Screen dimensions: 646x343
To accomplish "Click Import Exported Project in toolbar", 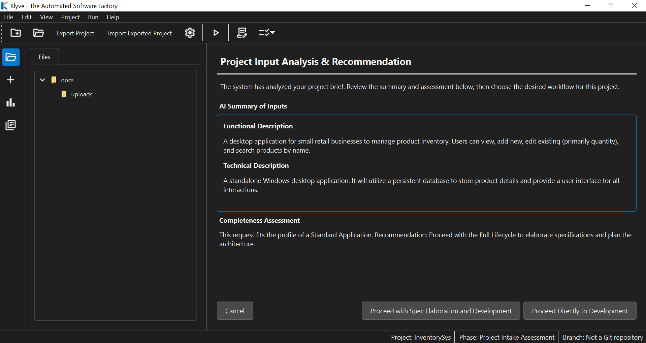I will [140, 33].
